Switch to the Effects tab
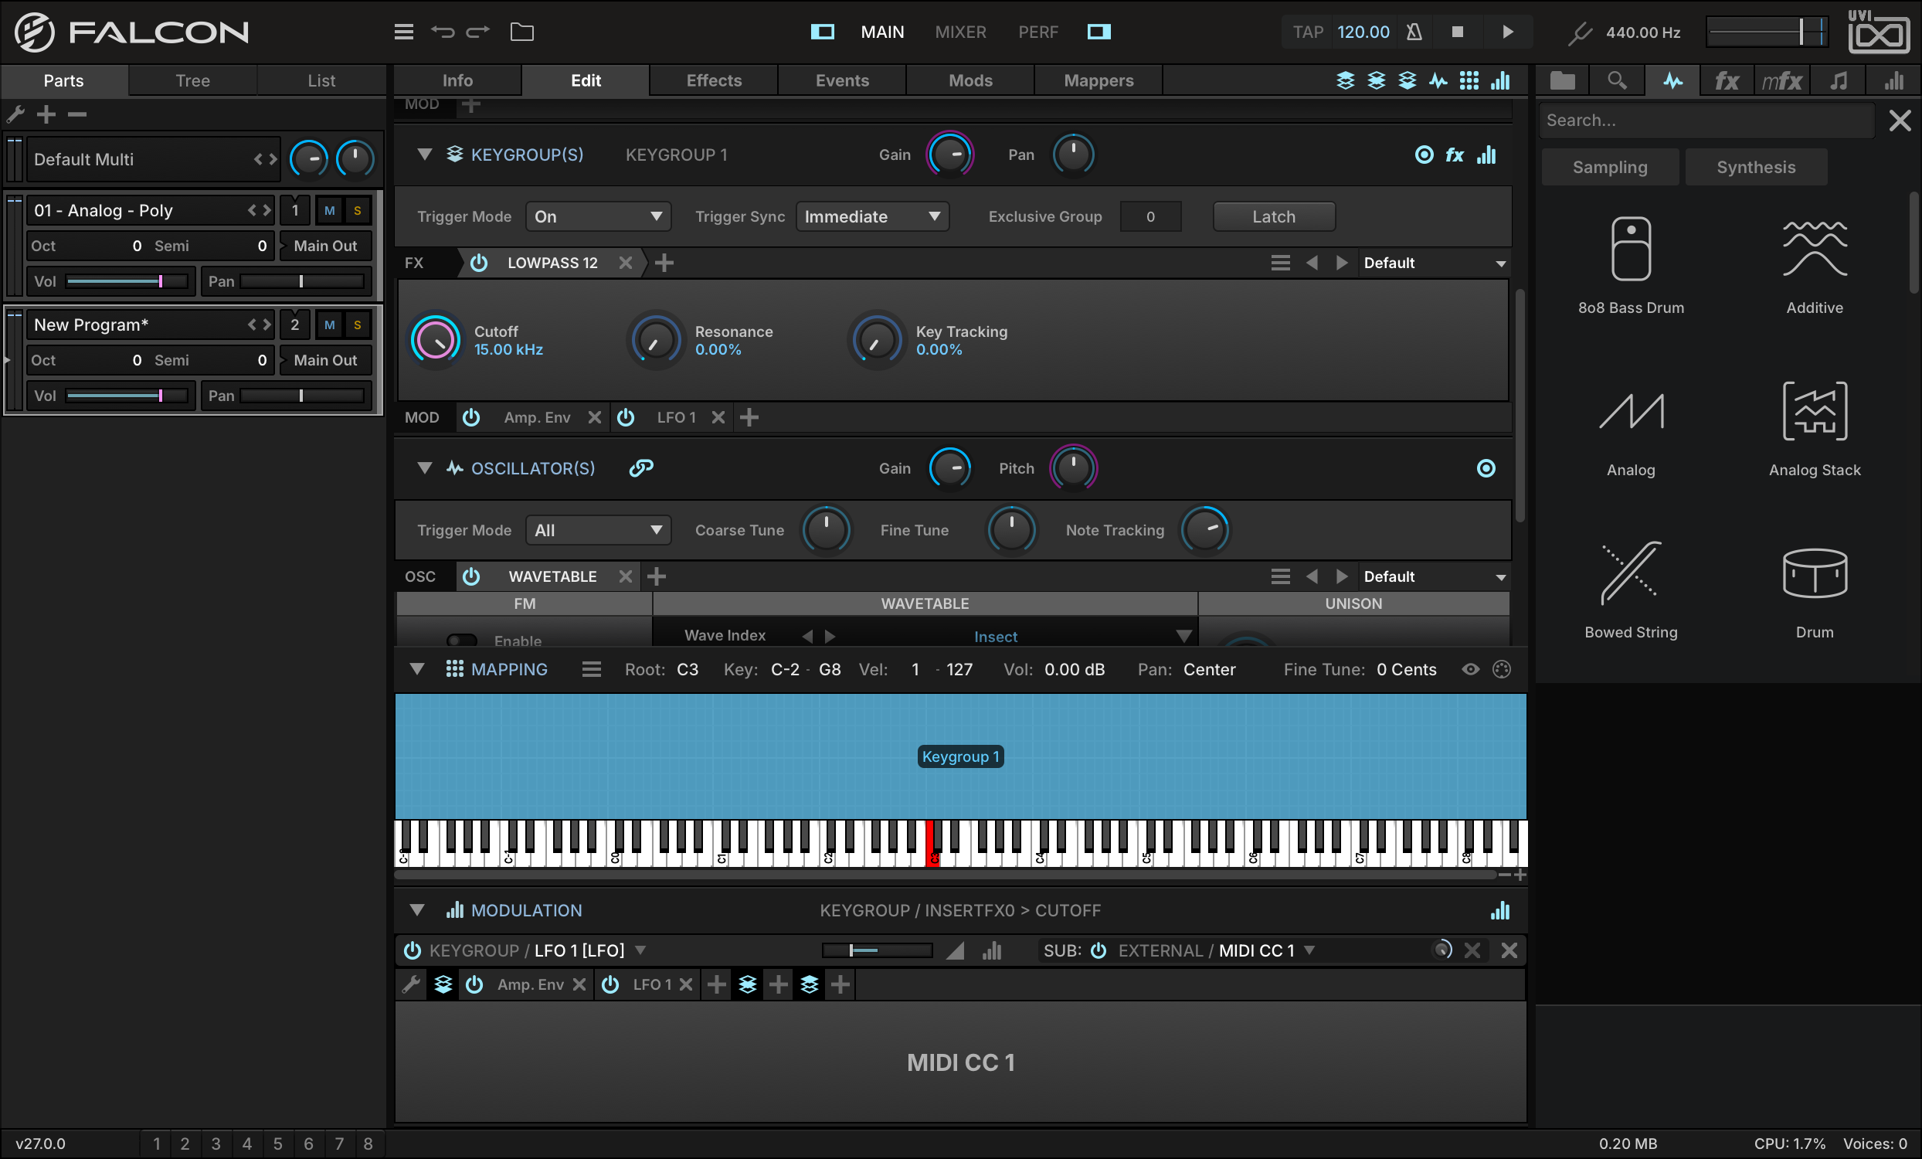 714,80
